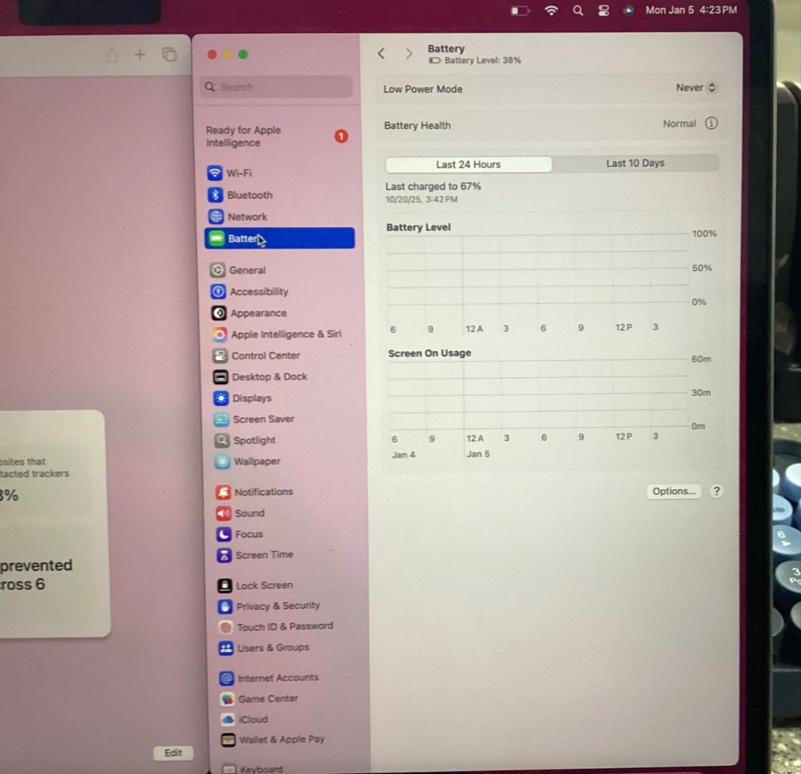Image resolution: width=801 pixels, height=774 pixels.
Task: Open Wi-Fi settings in sidebar
Action: click(x=238, y=173)
